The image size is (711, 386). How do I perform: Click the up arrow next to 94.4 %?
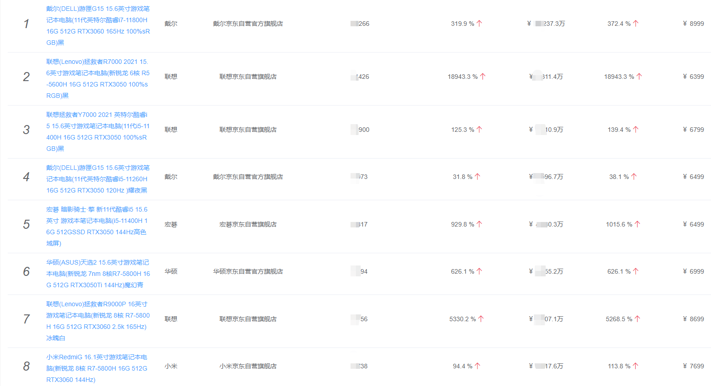pyautogui.click(x=477, y=366)
